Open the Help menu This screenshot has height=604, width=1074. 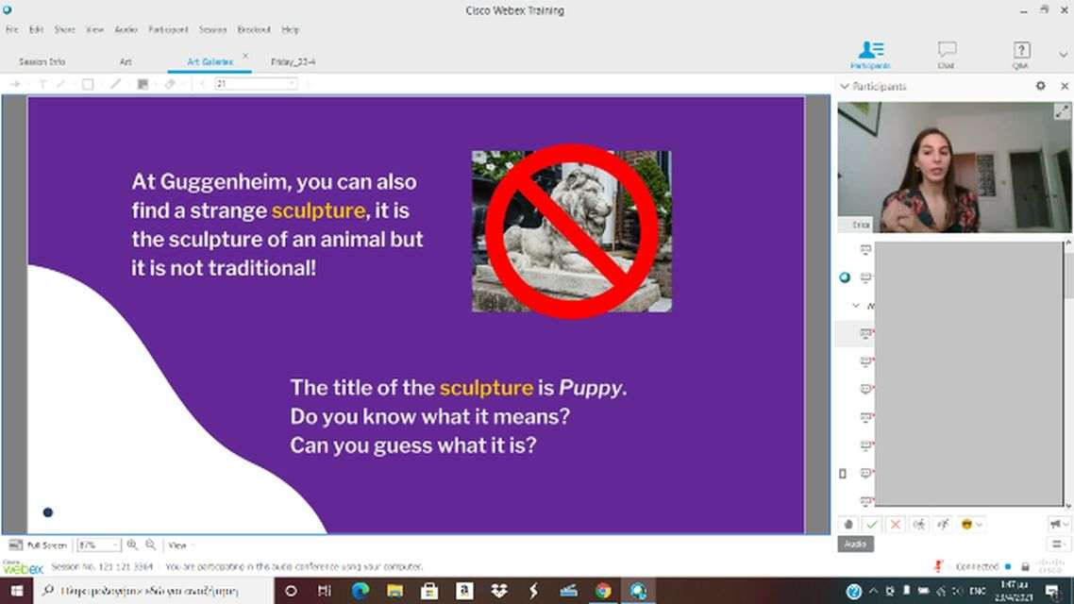291,29
